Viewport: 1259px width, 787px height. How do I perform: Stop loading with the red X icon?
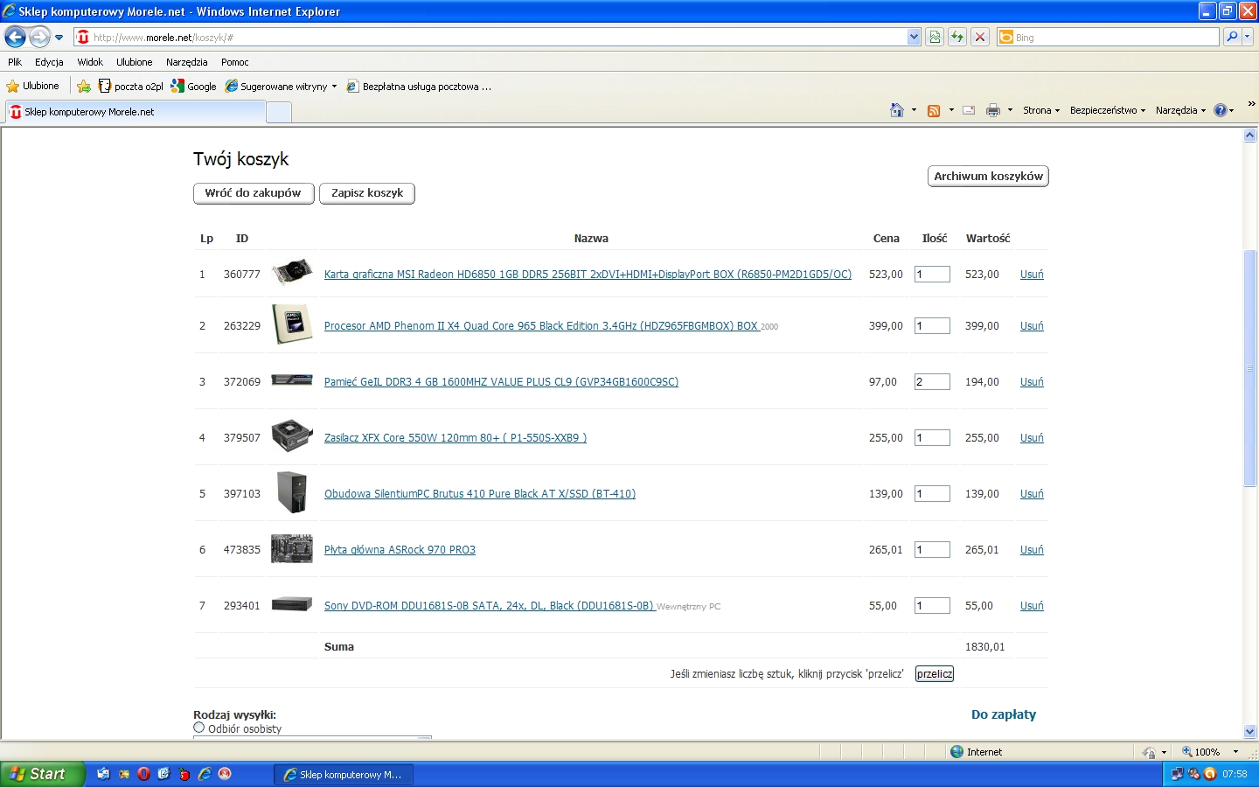click(x=980, y=37)
